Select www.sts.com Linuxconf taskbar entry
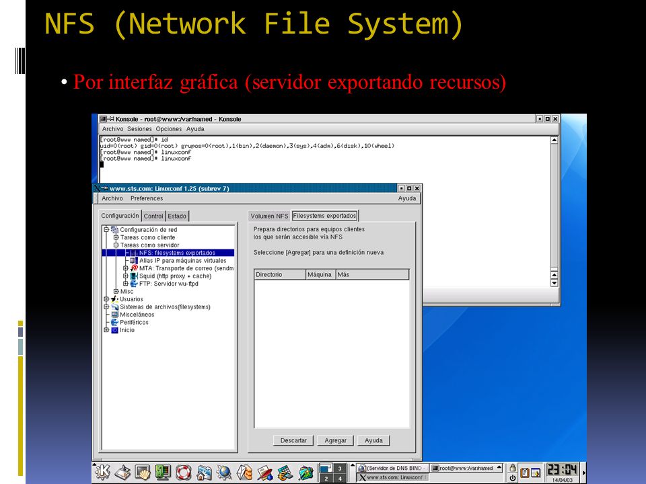The height and width of the screenshot is (484, 646). pyautogui.click(x=392, y=477)
